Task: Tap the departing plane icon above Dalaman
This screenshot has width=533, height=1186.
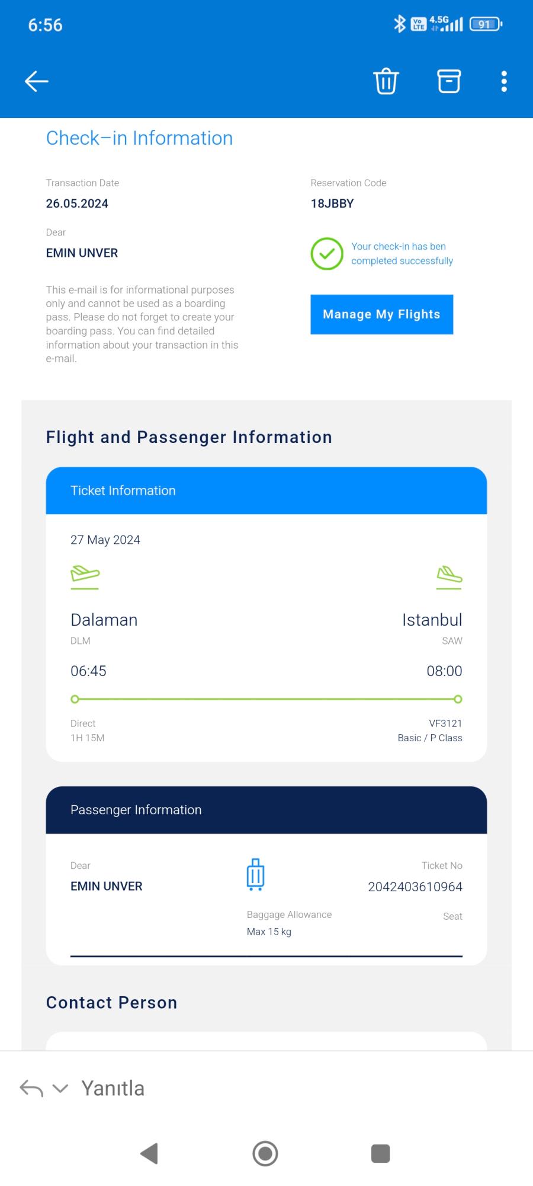Action: click(85, 575)
